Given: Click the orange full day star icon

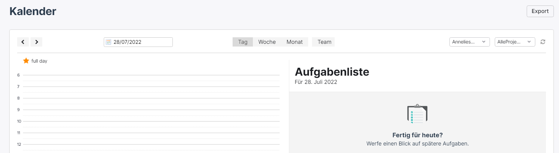Looking at the screenshot, I should pos(26,61).
